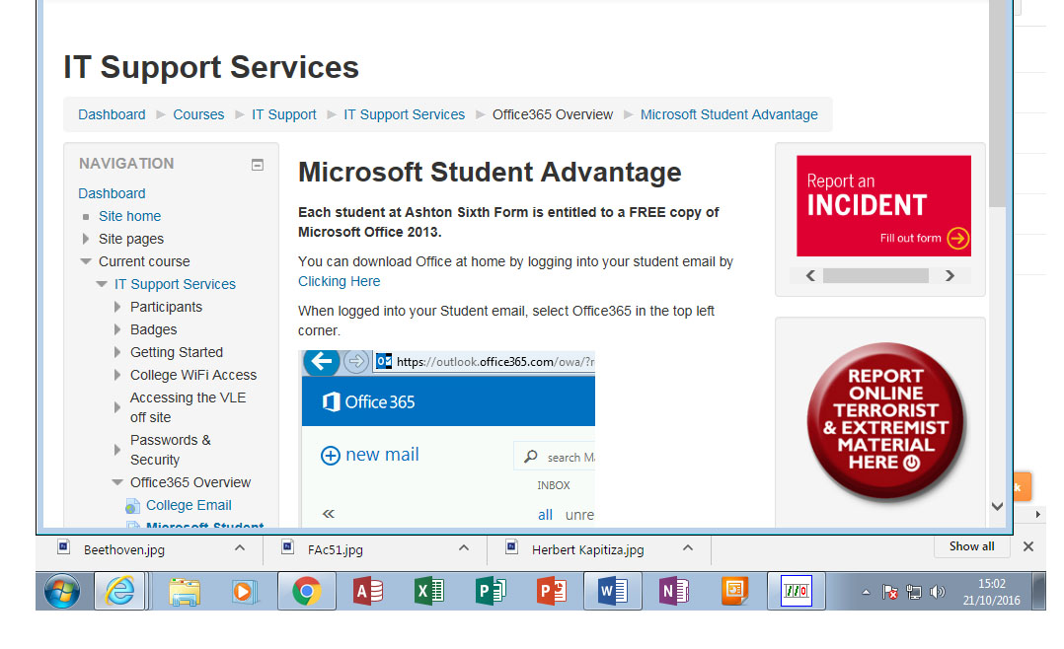
Task: Open FAc51.jpg downloaded file
Action: click(336, 549)
